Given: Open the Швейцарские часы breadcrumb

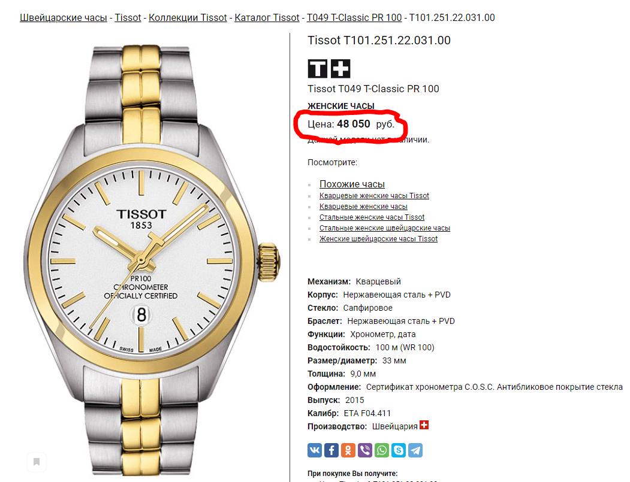Looking at the screenshot, I should coord(64,17).
